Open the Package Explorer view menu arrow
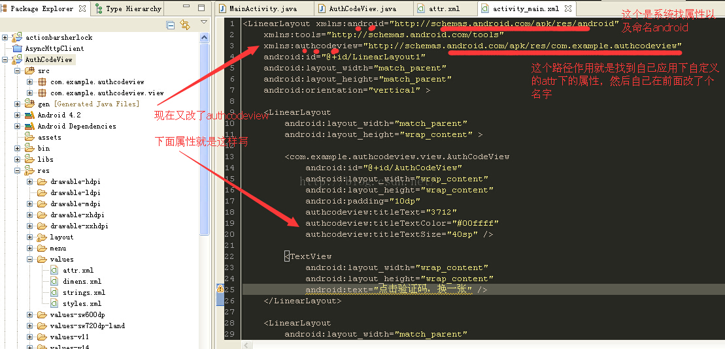 coord(204,22)
